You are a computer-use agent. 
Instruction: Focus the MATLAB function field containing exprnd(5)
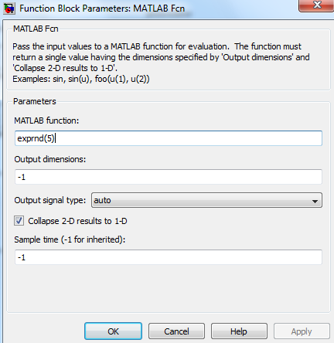click(169, 138)
